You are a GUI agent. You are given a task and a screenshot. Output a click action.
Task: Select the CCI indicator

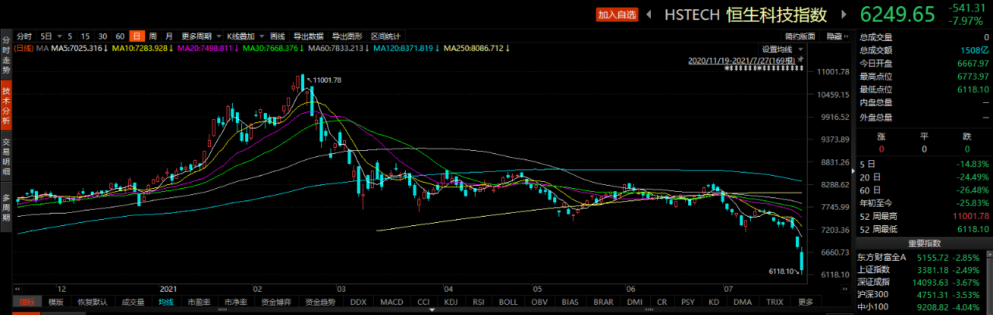point(424,302)
